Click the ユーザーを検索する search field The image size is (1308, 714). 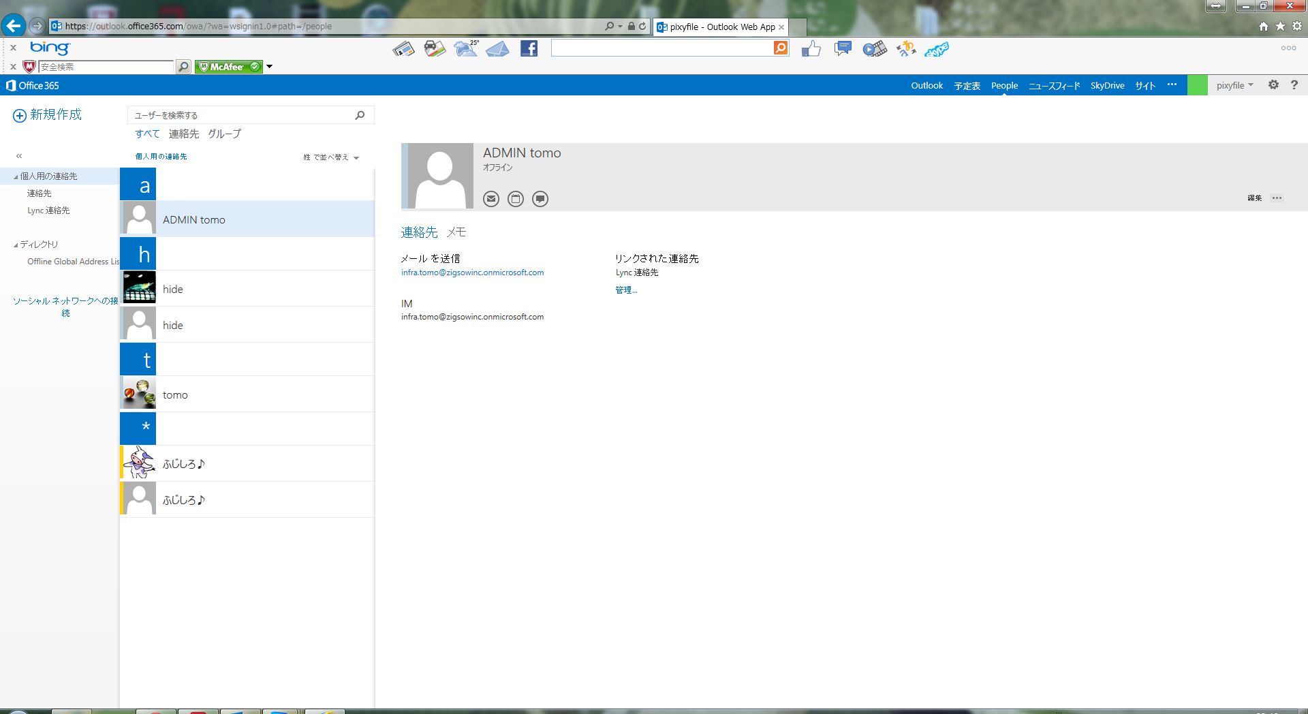tap(242, 115)
